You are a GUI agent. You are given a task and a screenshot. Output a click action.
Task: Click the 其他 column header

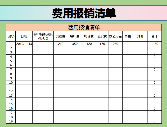pos(140,36)
